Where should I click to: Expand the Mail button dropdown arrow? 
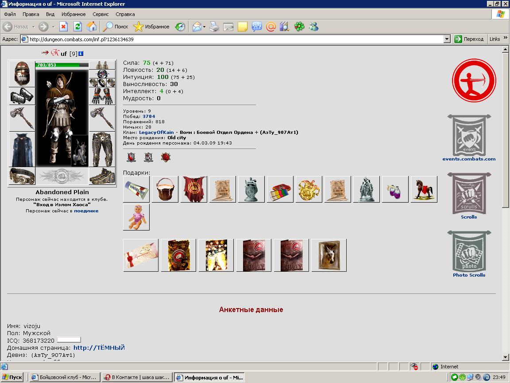point(204,27)
